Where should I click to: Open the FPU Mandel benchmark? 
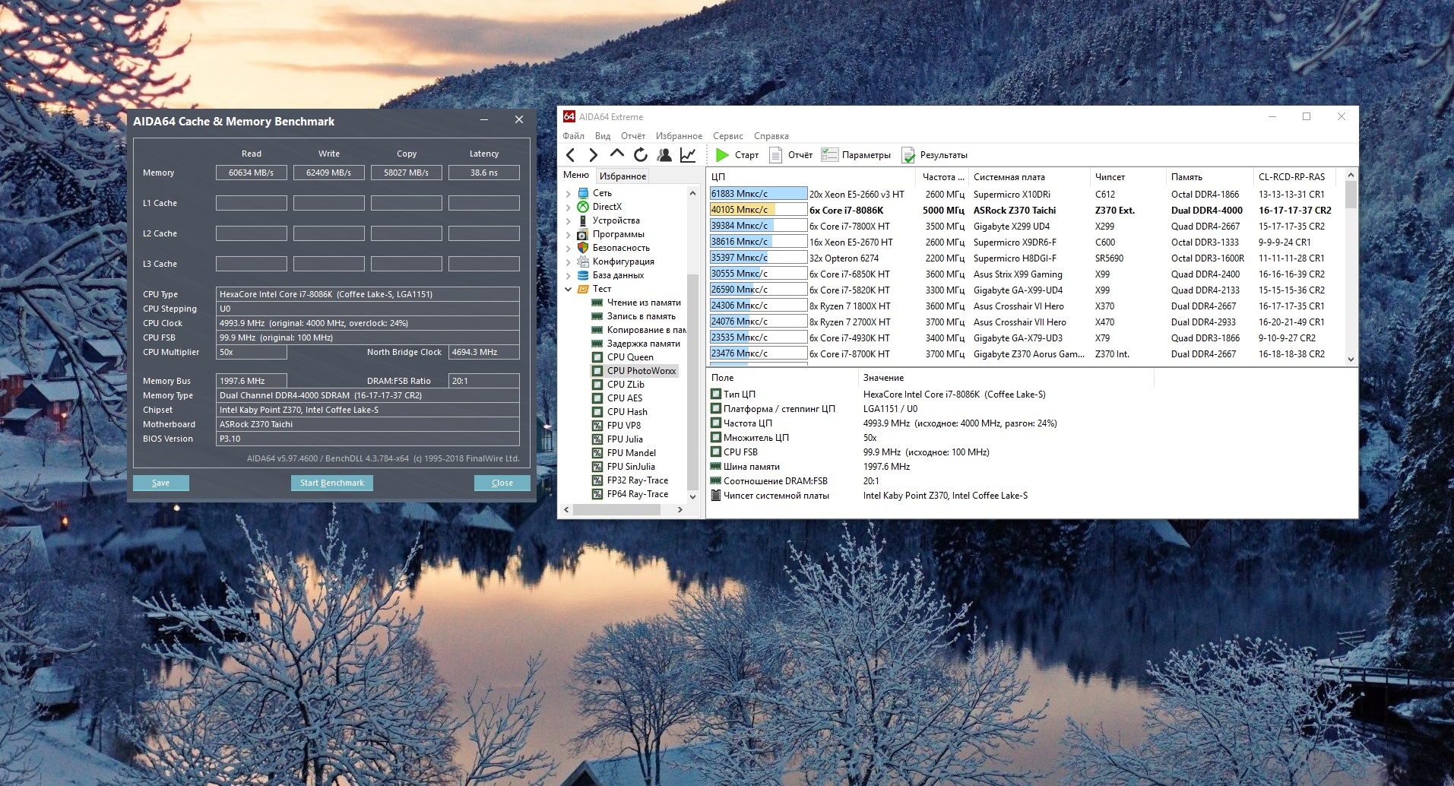pos(632,453)
